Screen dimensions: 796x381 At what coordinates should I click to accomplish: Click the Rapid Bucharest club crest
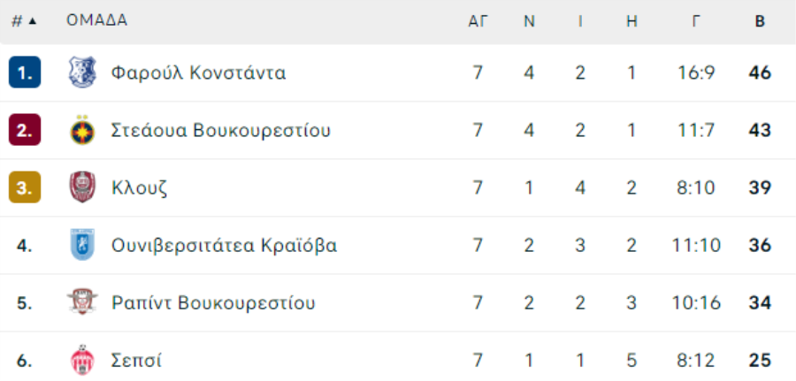click(81, 303)
